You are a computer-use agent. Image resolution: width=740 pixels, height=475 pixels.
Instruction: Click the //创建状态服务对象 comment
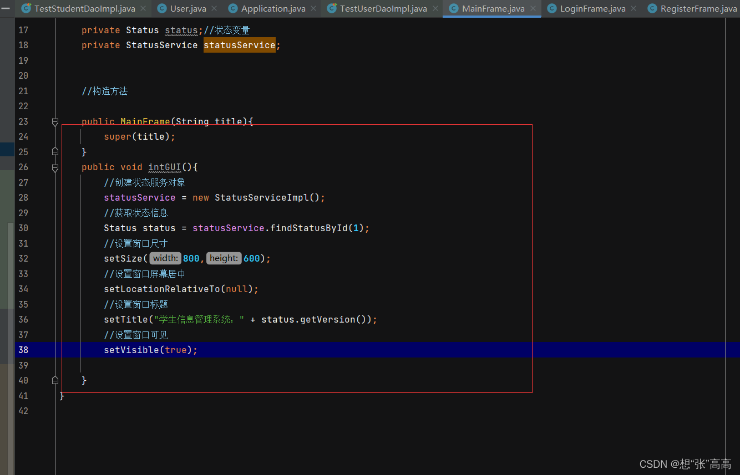[x=145, y=182]
